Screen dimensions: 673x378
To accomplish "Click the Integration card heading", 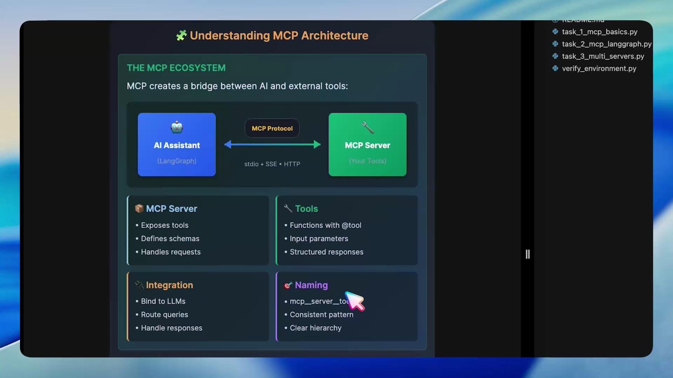I will pos(169,285).
